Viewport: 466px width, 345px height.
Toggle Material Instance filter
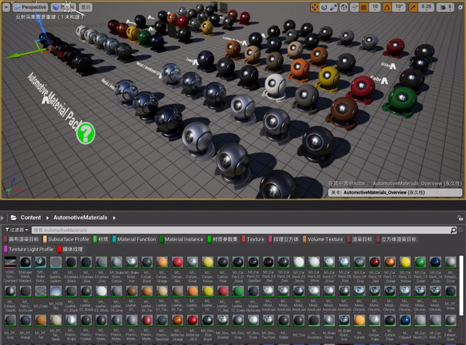(182, 239)
